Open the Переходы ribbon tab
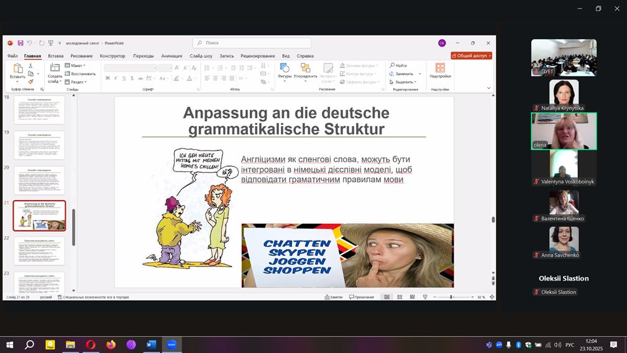This screenshot has height=353, width=627. click(x=144, y=56)
